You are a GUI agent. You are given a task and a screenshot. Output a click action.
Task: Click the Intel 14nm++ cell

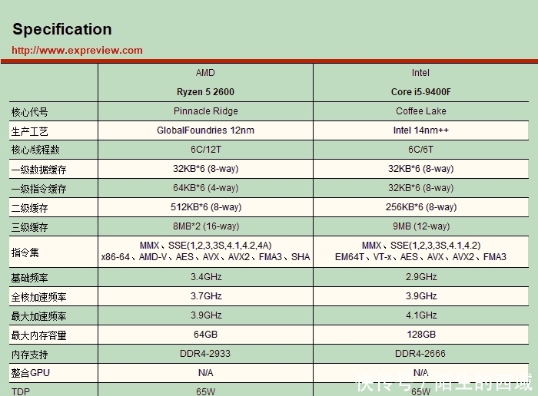pyautogui.click(x=420, y=130)
